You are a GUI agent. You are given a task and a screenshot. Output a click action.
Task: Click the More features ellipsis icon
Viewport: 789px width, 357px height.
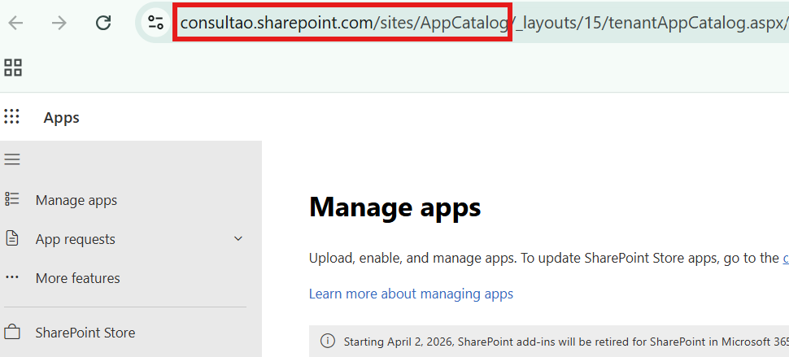tap(11, 277)
